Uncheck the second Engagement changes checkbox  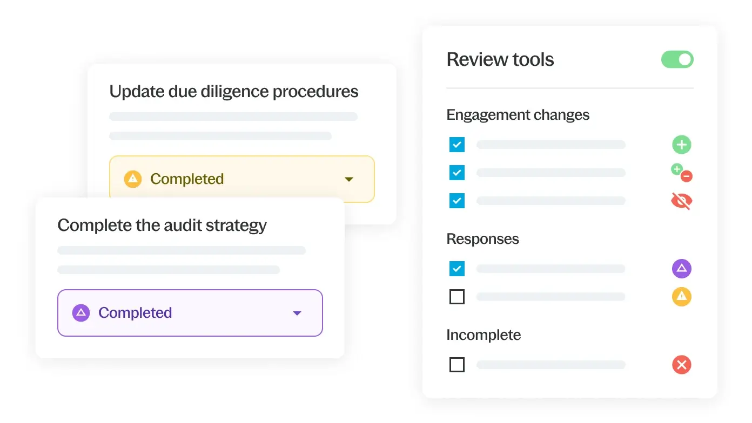(x=457, y=173)
